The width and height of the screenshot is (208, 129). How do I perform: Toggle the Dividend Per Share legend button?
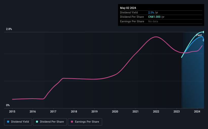[50, 122]
